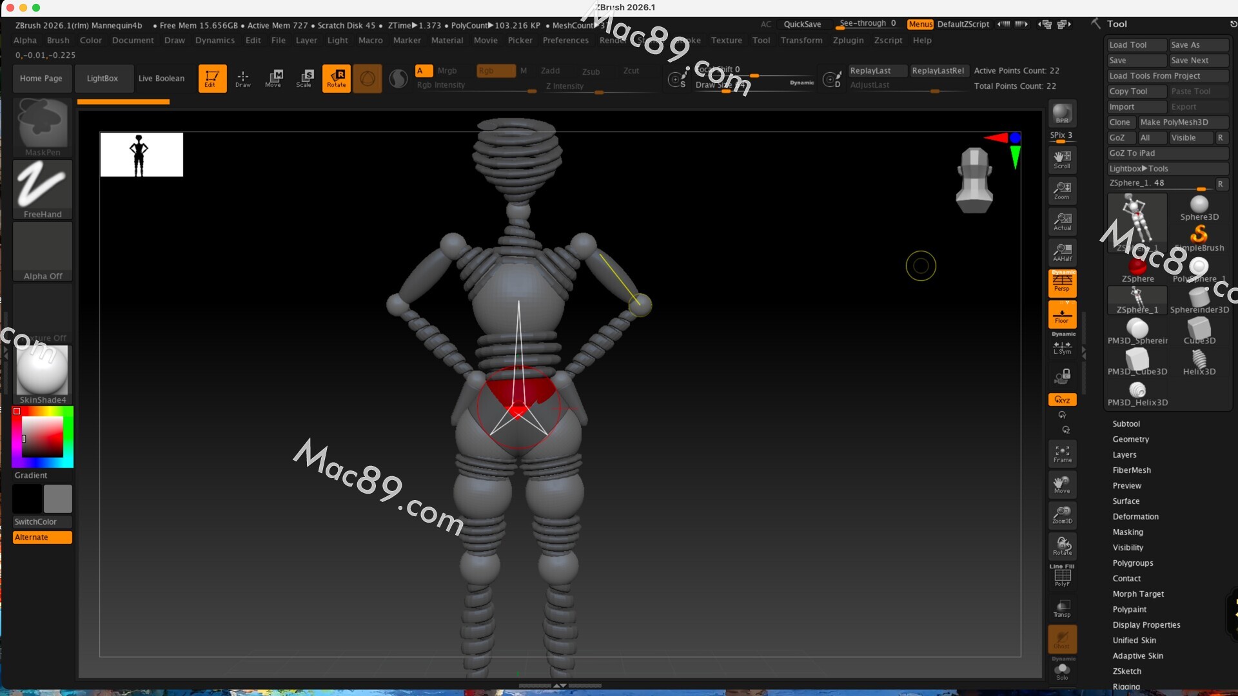The image size is (1238, 696).
Task: Open the Preferences menu
Action: tap(565, 40)
